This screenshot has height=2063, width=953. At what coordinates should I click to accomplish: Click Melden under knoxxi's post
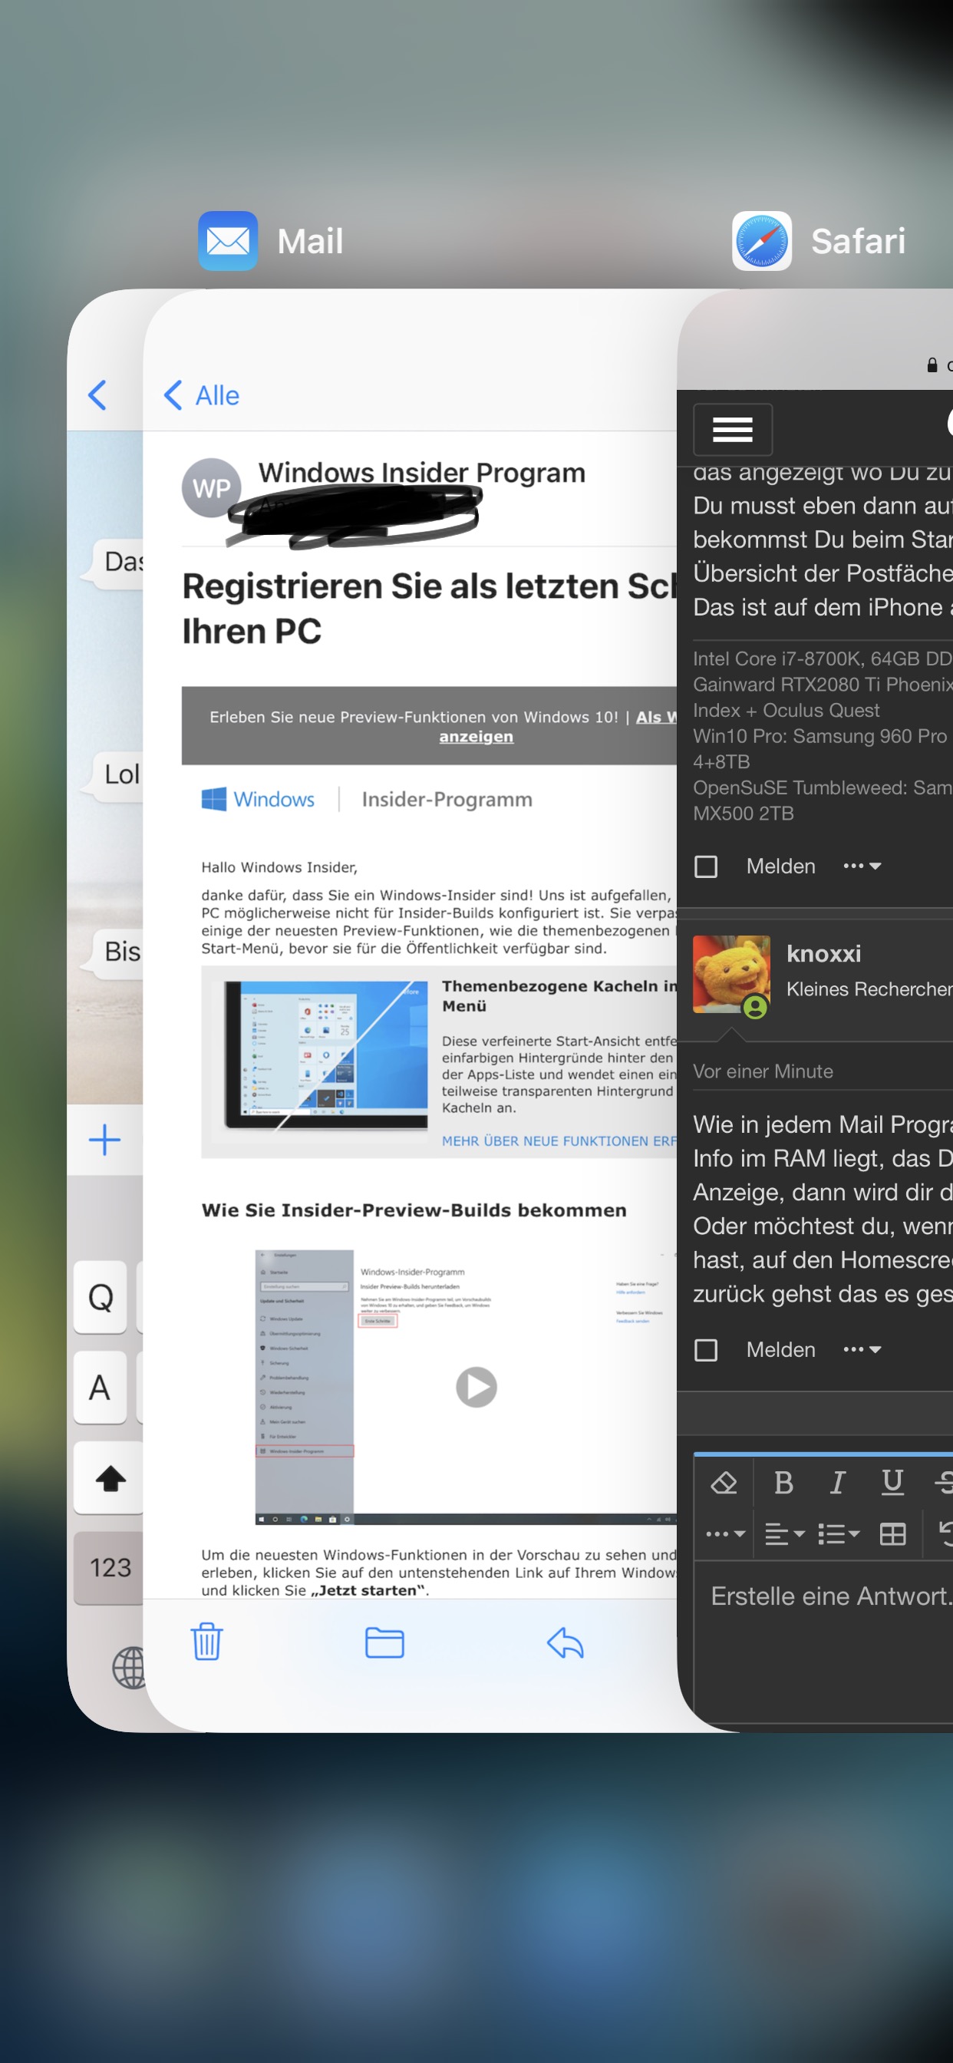click(x=781, y=1349)
